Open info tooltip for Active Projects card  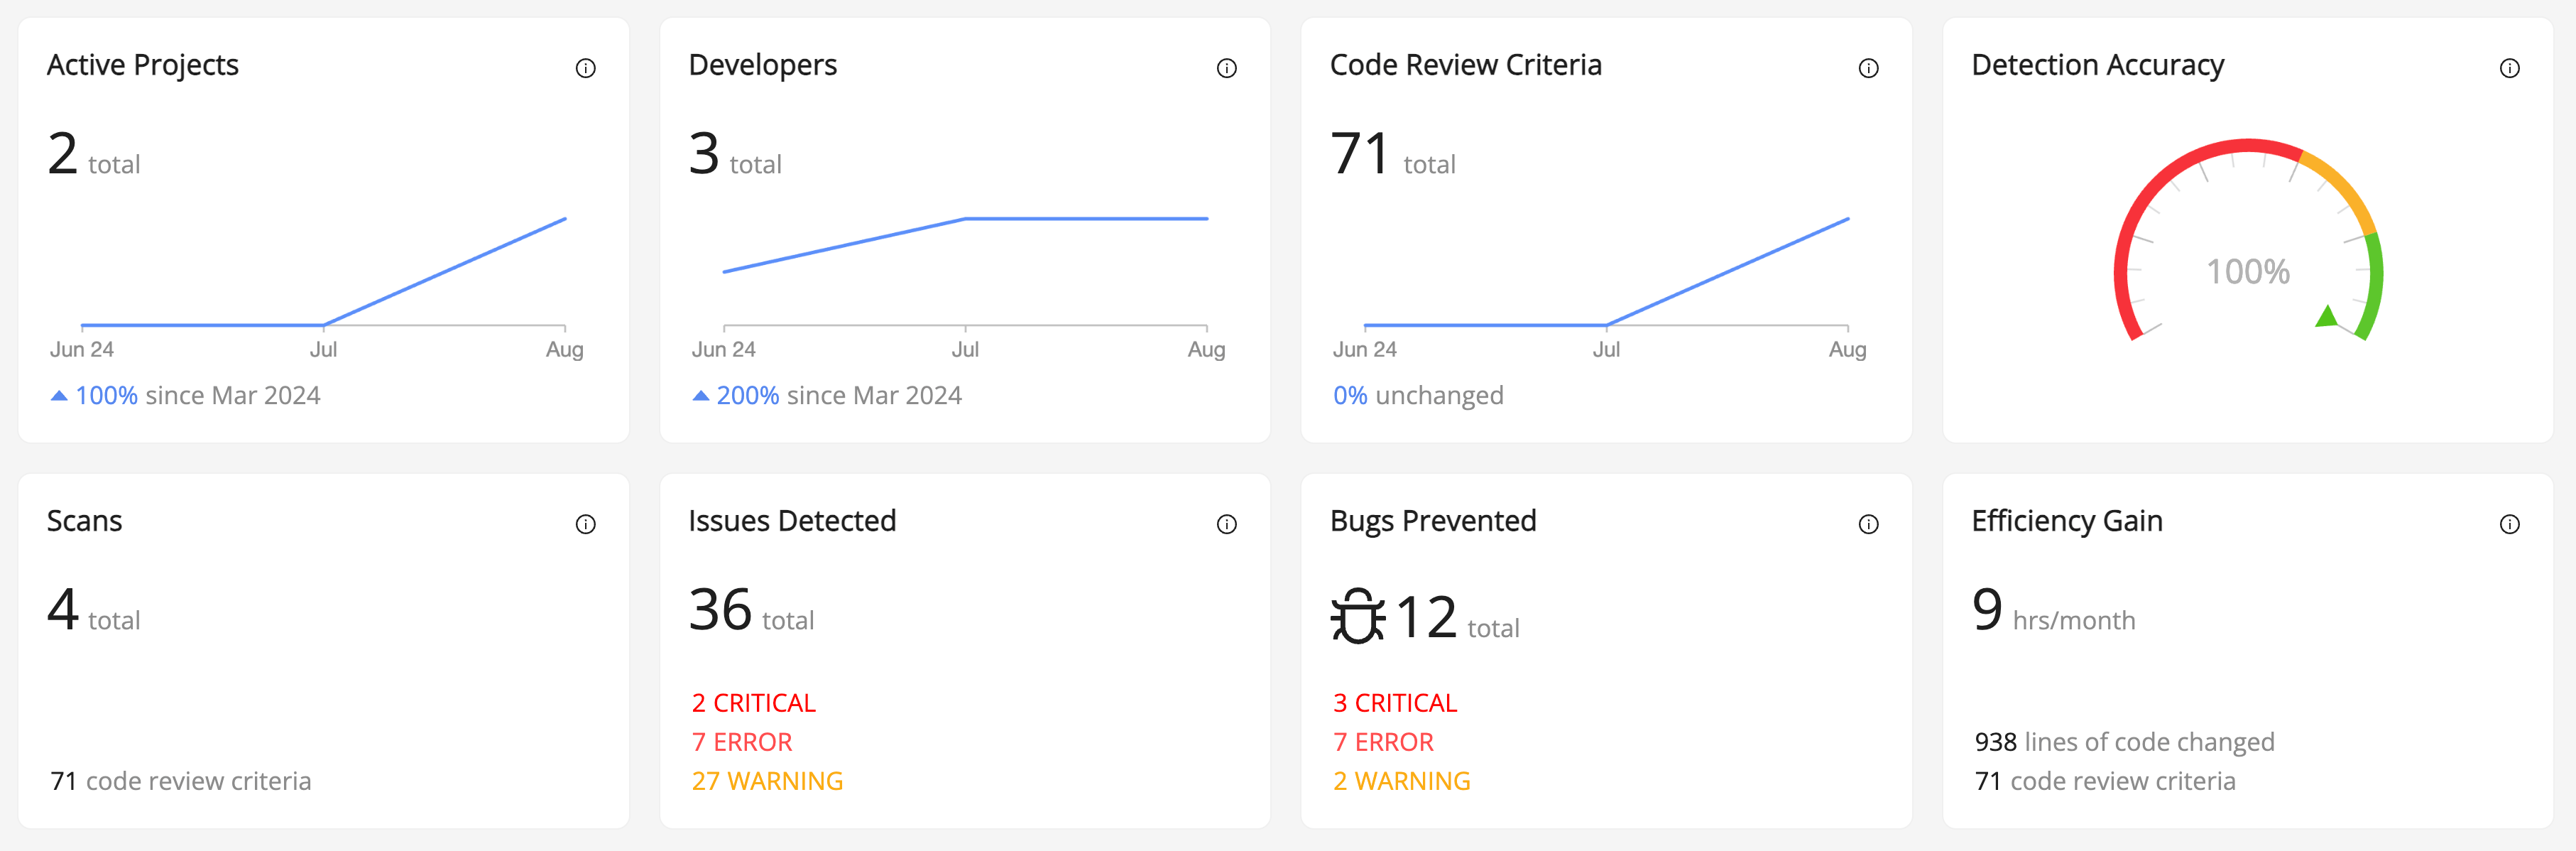pyautogui.click(x=587, y=67)
